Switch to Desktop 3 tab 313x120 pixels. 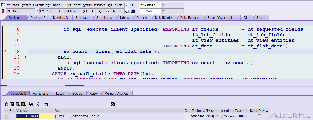point(61,17)
